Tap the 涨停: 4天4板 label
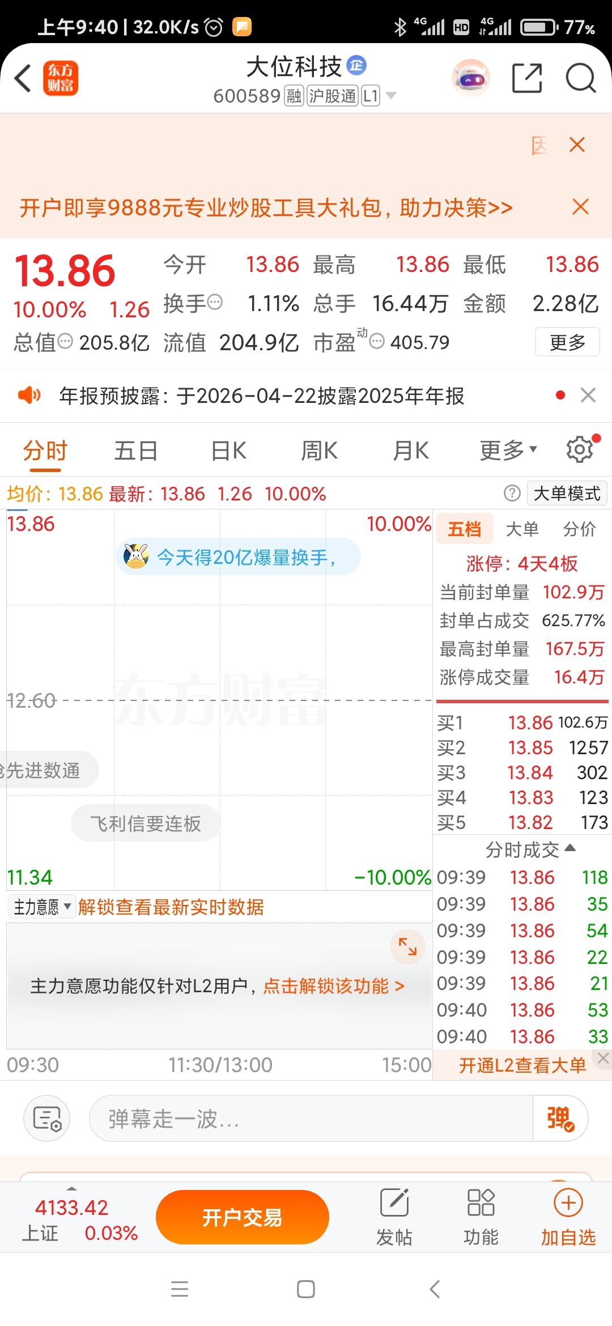 (521, 563)
